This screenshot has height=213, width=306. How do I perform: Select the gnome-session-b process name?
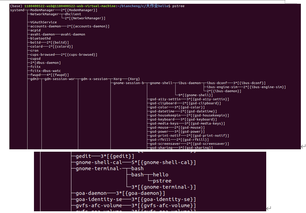tap(129, 83)
